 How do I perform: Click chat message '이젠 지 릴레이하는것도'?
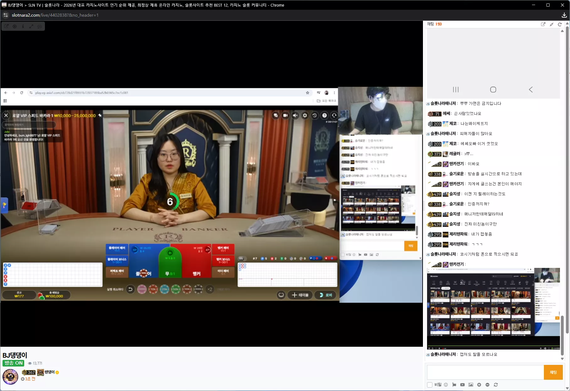pyautogui.click(x=485, y=194)
